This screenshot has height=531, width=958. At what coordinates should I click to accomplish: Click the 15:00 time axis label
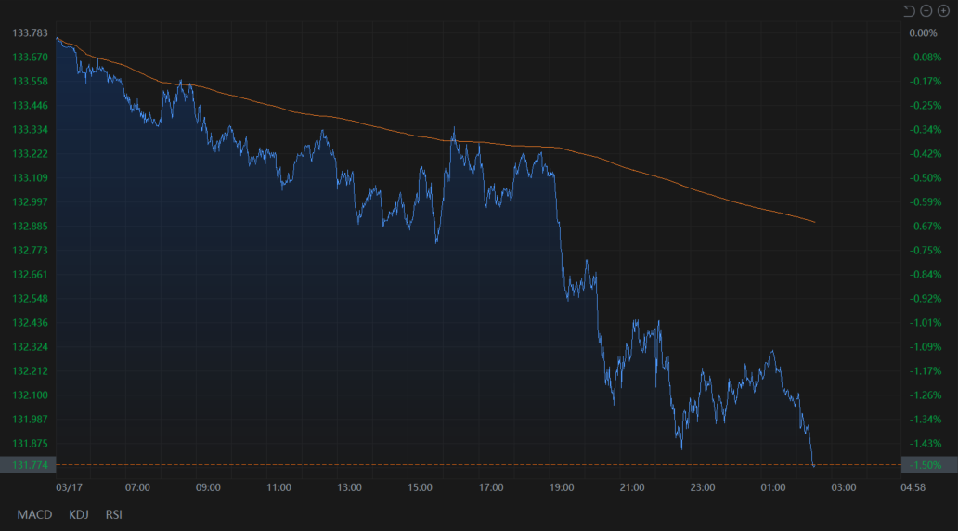pyautogui.click(x=420, y=487)
